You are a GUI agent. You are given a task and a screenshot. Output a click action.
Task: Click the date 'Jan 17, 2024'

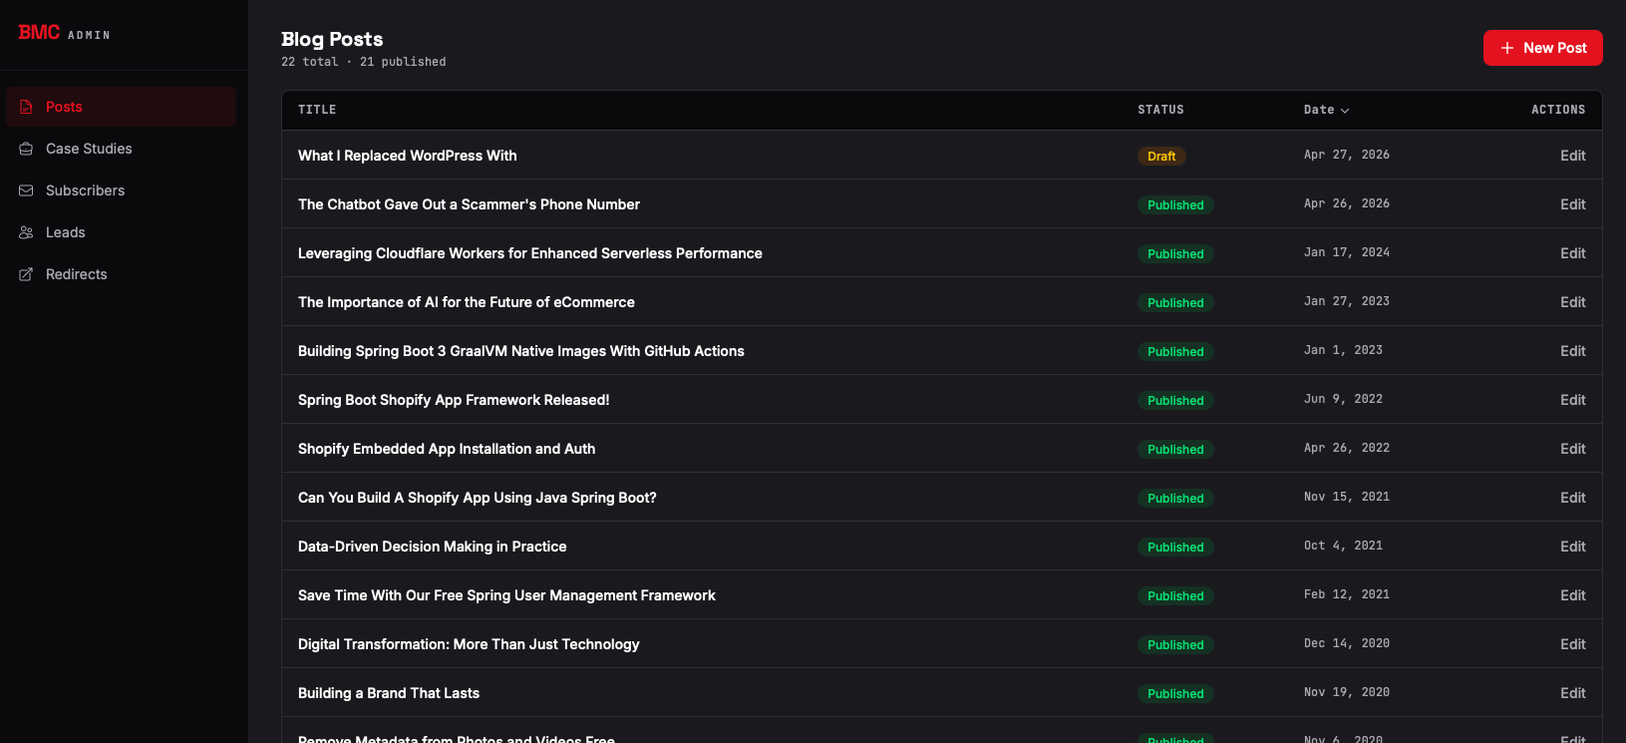1346,252
